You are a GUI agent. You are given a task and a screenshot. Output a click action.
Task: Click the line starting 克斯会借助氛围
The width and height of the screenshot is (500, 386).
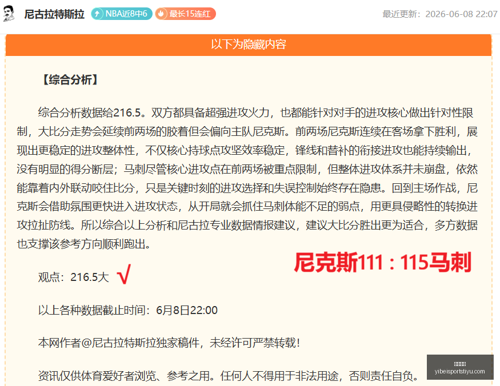(247, 207)
